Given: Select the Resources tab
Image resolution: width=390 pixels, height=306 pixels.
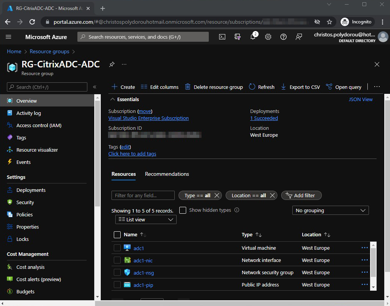Looking at the screenshot, I should (124, 174).
